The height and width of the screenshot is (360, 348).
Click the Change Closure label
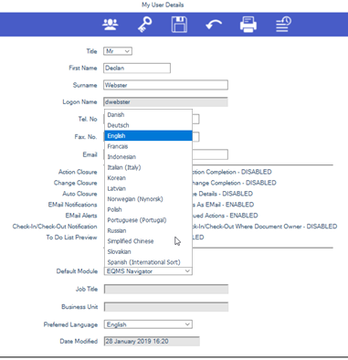[x=75, y=183]
